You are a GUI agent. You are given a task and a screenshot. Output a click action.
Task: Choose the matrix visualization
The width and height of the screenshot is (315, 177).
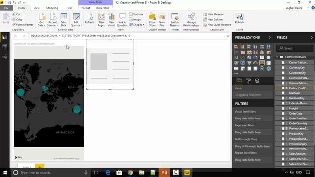(255, 69)
